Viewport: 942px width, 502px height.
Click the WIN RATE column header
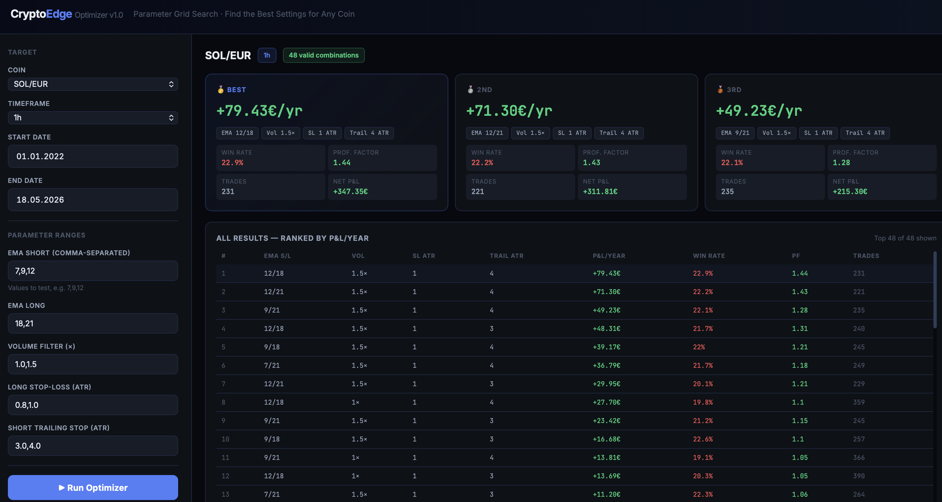[x=709, y=256]
